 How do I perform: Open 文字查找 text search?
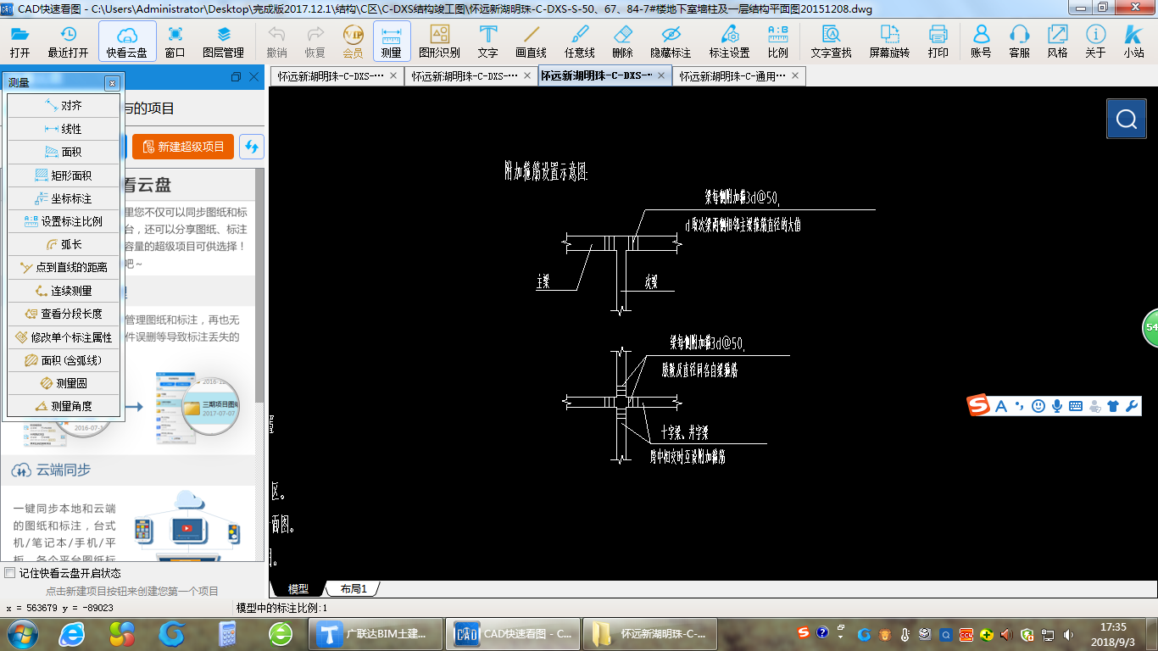pos(831,42)
